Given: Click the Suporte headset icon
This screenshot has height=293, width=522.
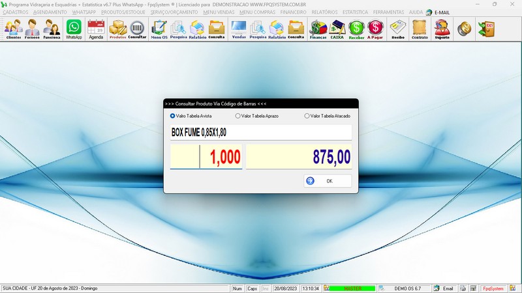Looking at the screenshot, I should click(442, 29).
